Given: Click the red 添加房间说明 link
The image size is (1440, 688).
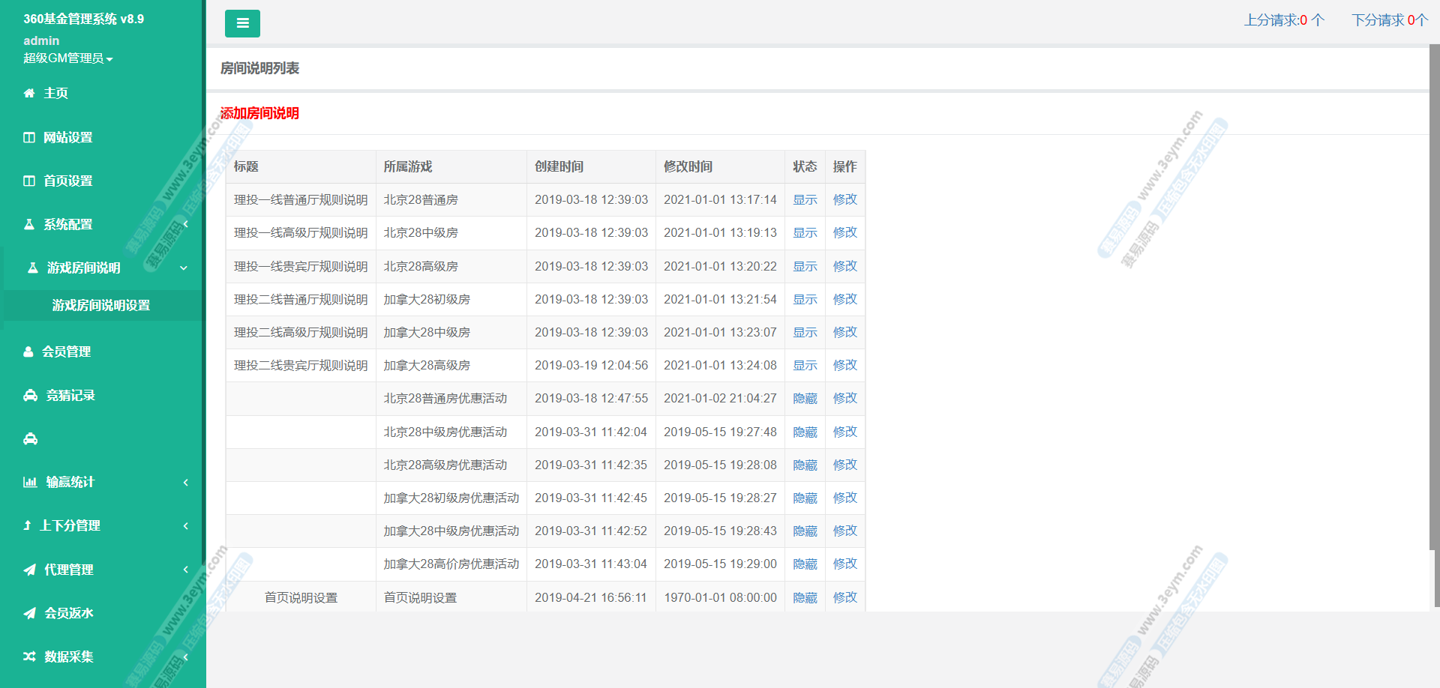Looking at the screenshot, I should 259,113.
